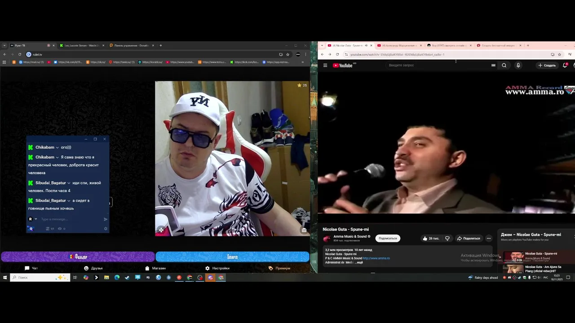Open Премиум in the bottom menu
The height and width of the screenshot is (323, 575).
click(x=279, y=268)
